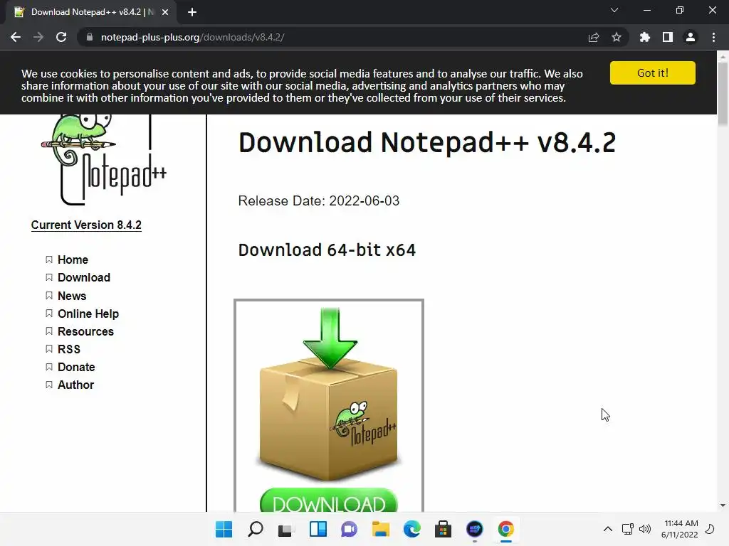Viewport: 729px width, 546px height.
Task: Open the Current Version 8.4.2 link
Action: (x=86, y=225)
